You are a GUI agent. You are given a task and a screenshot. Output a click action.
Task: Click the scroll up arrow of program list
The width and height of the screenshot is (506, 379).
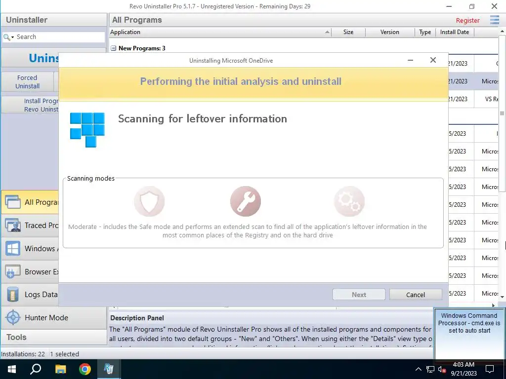tap(502, 32)
